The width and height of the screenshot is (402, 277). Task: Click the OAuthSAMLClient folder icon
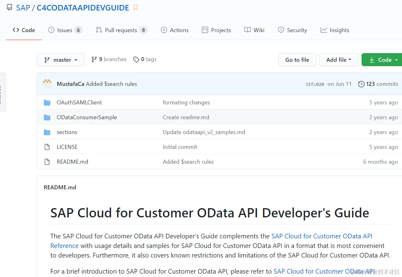[x=47, y=103]
